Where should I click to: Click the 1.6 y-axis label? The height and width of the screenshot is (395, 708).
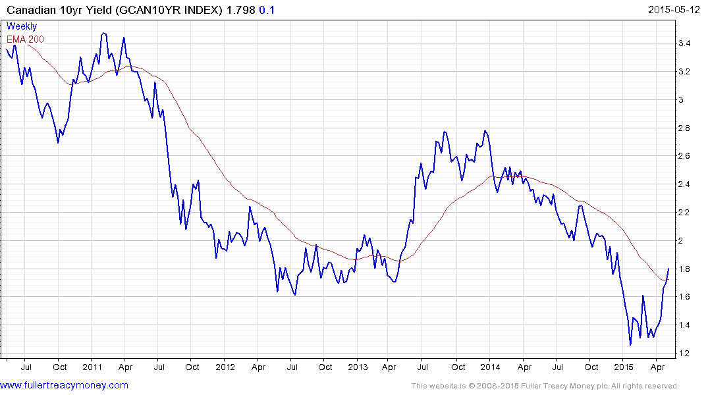684,297
